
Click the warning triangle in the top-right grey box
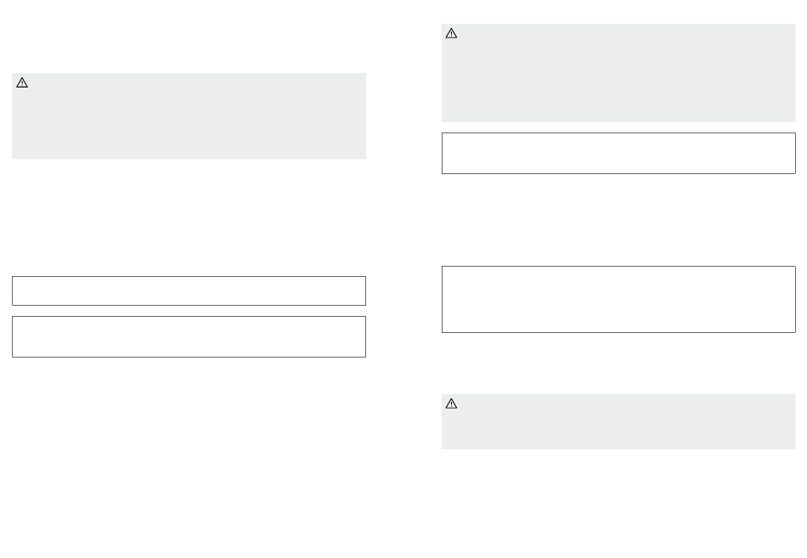click(451, 33)
